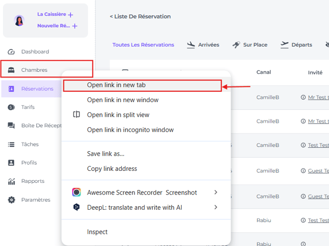This screenshot has width=329, height=246.
Task: Click the plus next to La Caissière
Action: tap(71, 15)
